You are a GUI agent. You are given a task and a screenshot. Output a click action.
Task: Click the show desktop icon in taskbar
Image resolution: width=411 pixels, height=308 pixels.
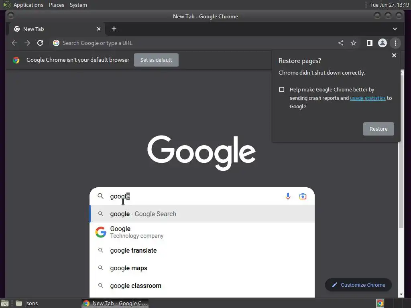[x=5, y=303]
